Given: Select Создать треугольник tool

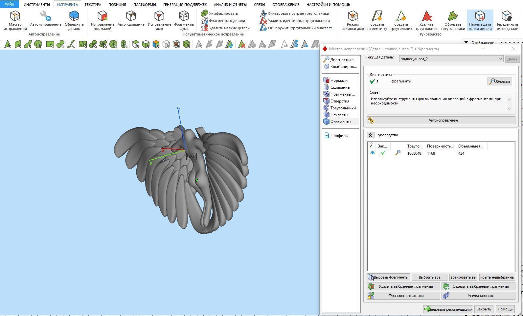Looking at the screenshot, I should [x=401, y=20].
